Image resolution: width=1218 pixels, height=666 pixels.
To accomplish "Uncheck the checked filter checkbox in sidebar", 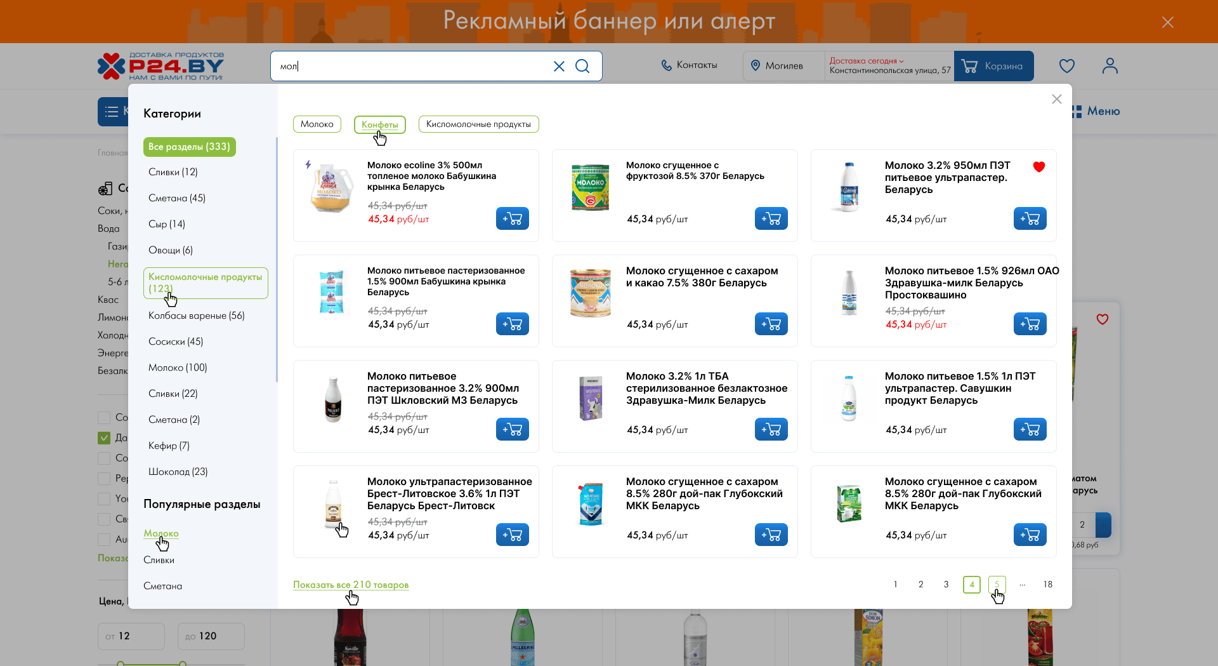I will coord(104,438).
